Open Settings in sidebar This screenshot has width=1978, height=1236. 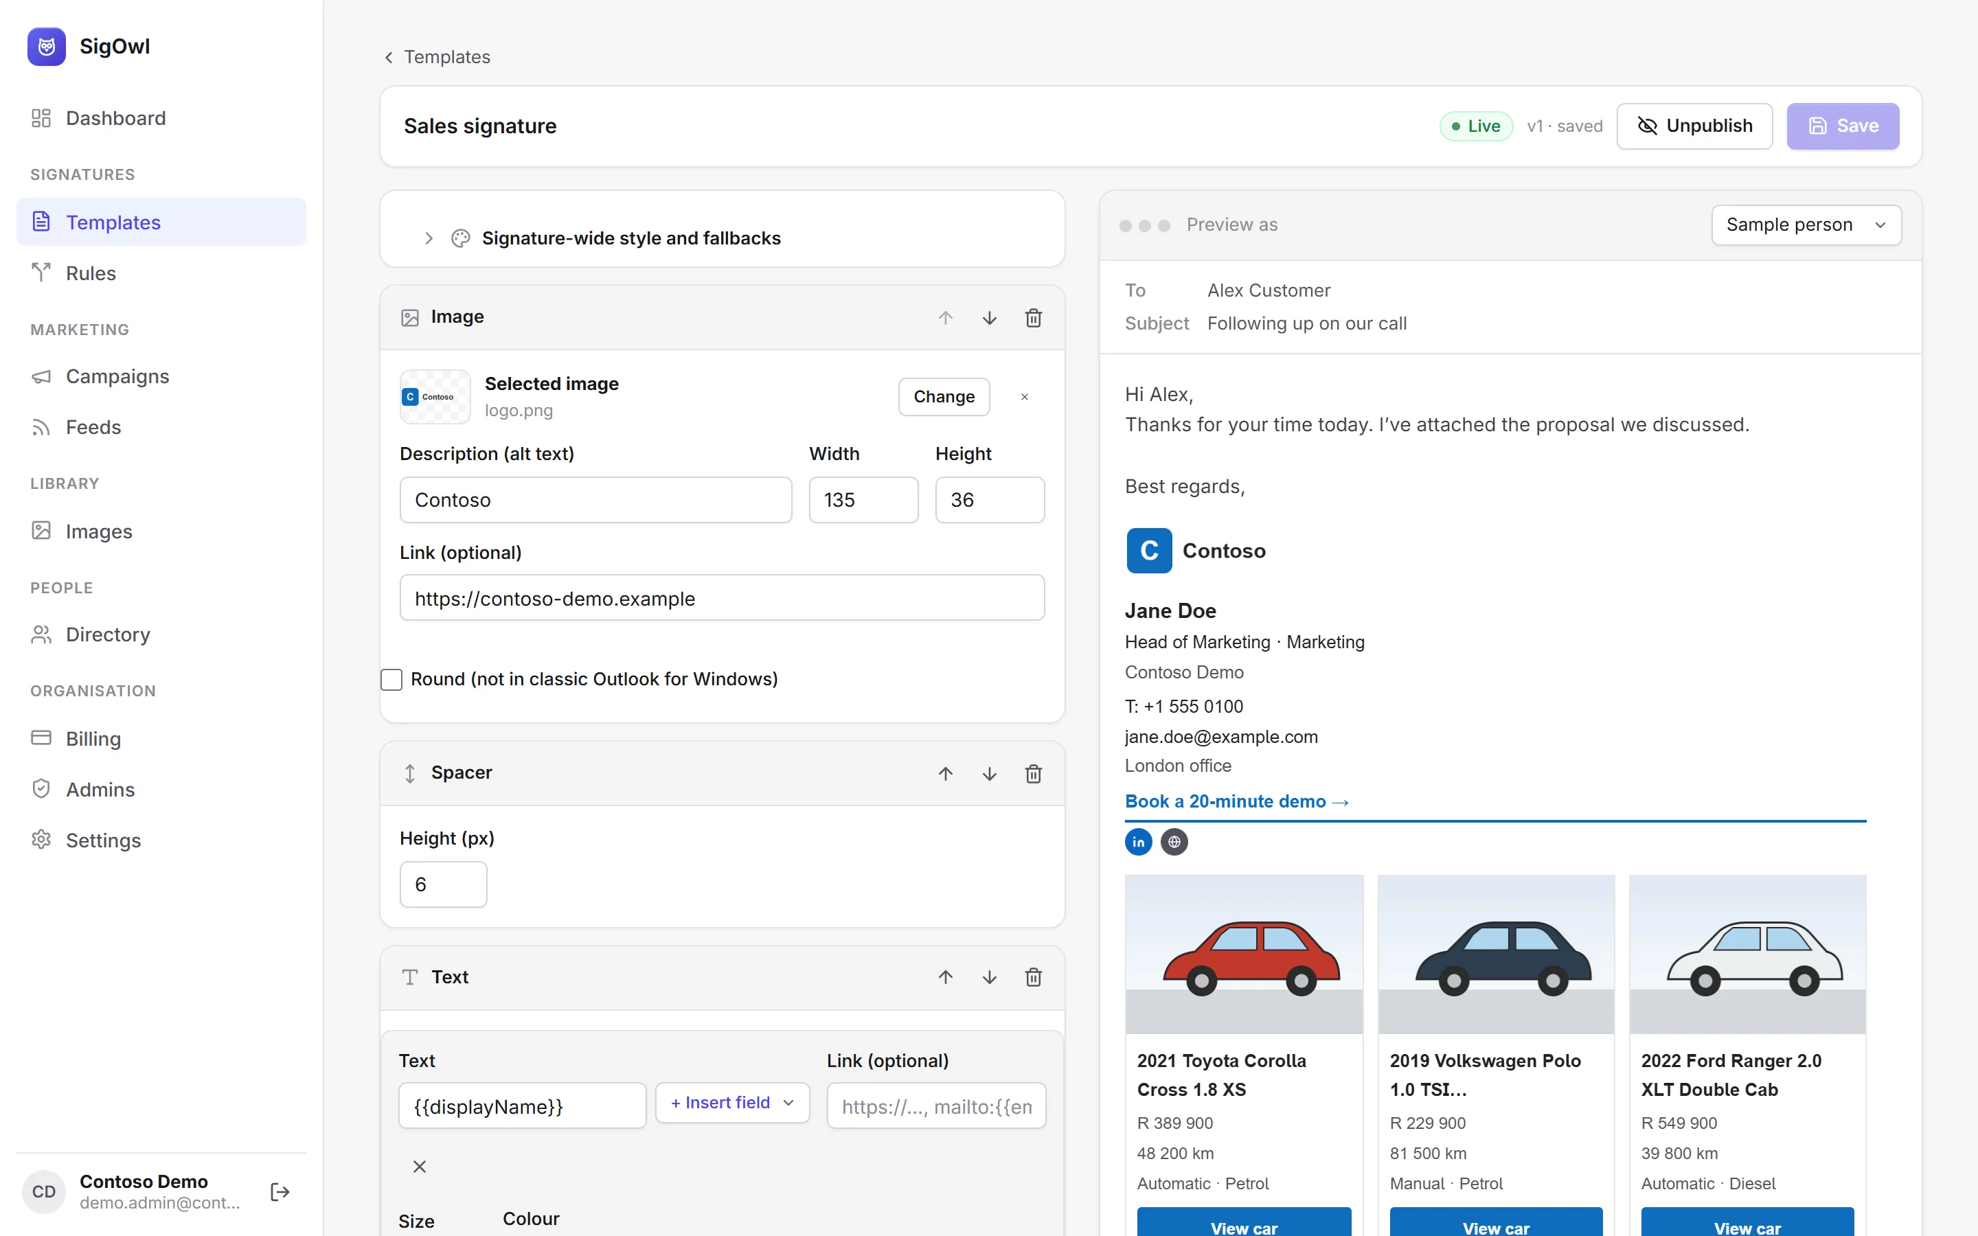coord(161,840)
